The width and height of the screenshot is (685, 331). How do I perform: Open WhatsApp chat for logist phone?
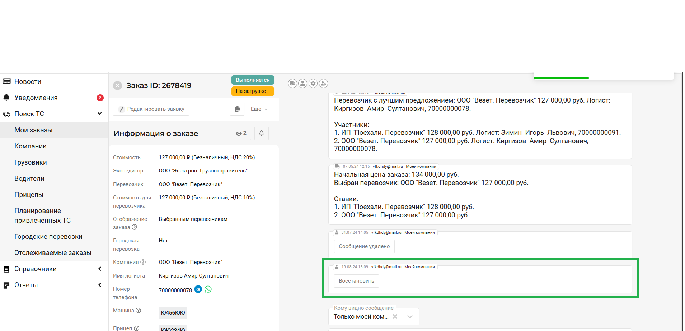208,289
